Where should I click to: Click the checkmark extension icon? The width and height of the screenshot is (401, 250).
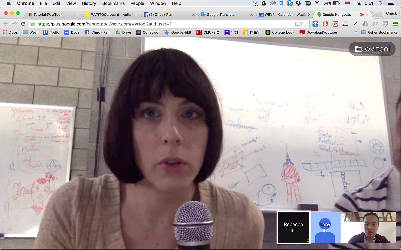click(355, 24)
